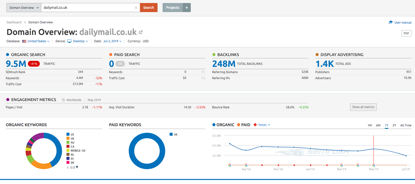
Task: Click the red note diamond at Nov'18
Action: [x=278, y=165]
